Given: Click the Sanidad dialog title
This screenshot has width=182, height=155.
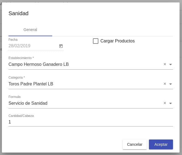Looking at the screenshot, I should coord(19,13).
